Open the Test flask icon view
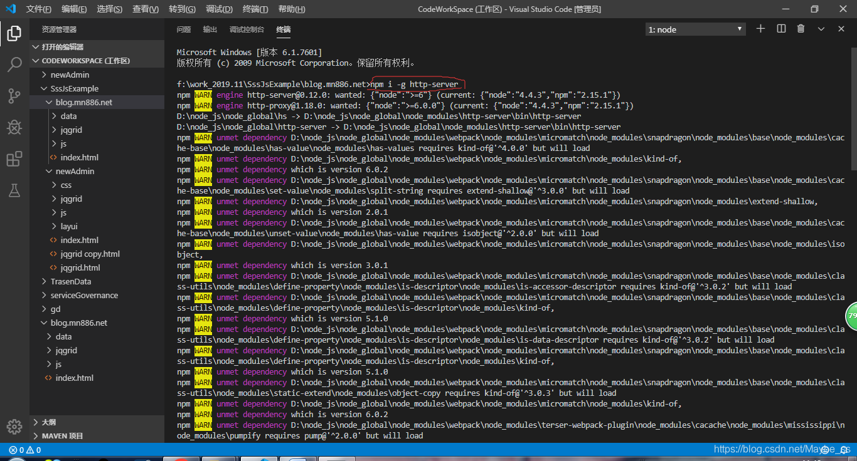This screenshot has width=857, height=461. click(x=14, y=190)
